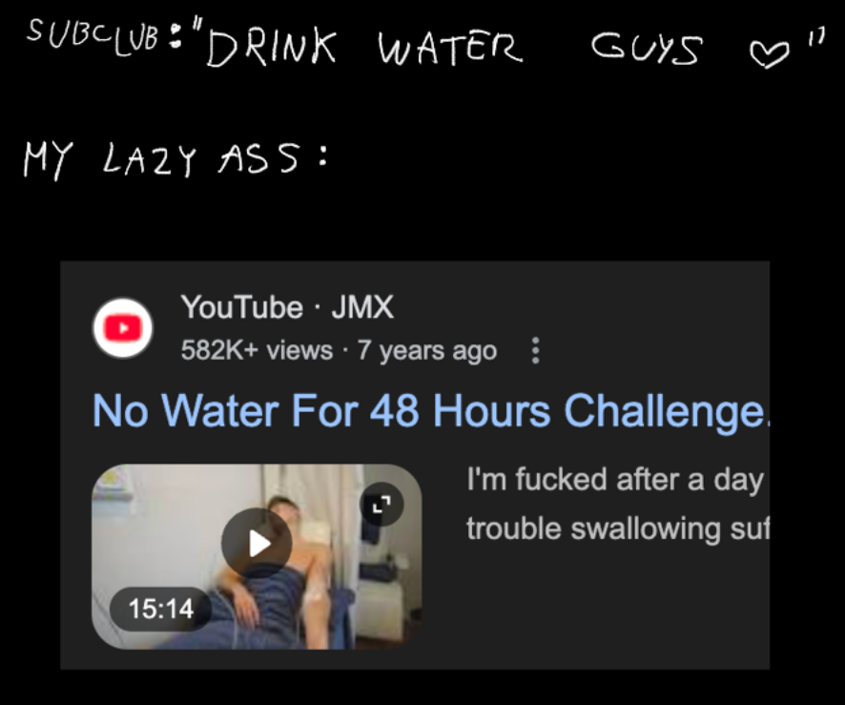Image resolution: width=845 pixels, height=705 pixels.
Task: Click the expand preview icon on the thumbnail
Action: tap(381, 505)
